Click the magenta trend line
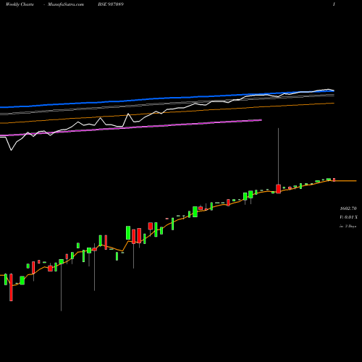The height and width of the screenshot is (362, 362). [131, 127]
